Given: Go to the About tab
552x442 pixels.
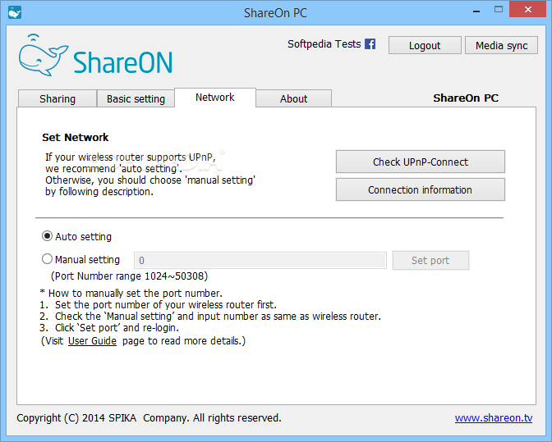Looking at the screenshot, I should click(x=293, y=98).
